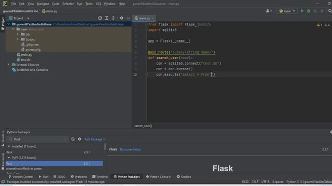Open main.py in the project tree
This screenshot has height=186, width=332.
[26, 55]
